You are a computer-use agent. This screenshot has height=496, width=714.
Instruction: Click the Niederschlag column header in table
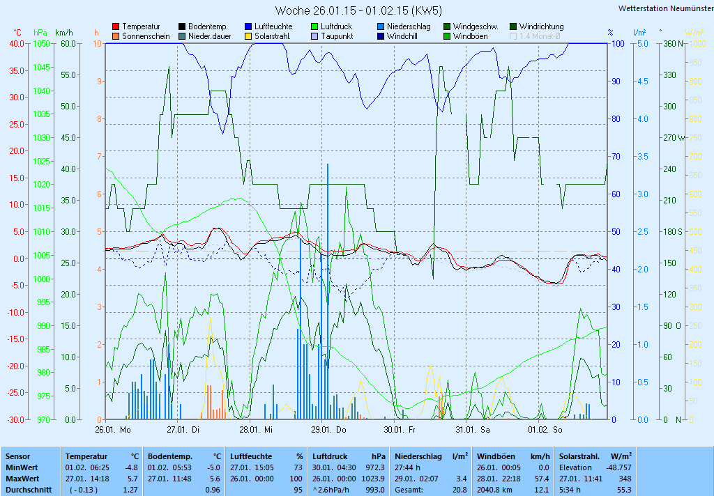[418, 456]
